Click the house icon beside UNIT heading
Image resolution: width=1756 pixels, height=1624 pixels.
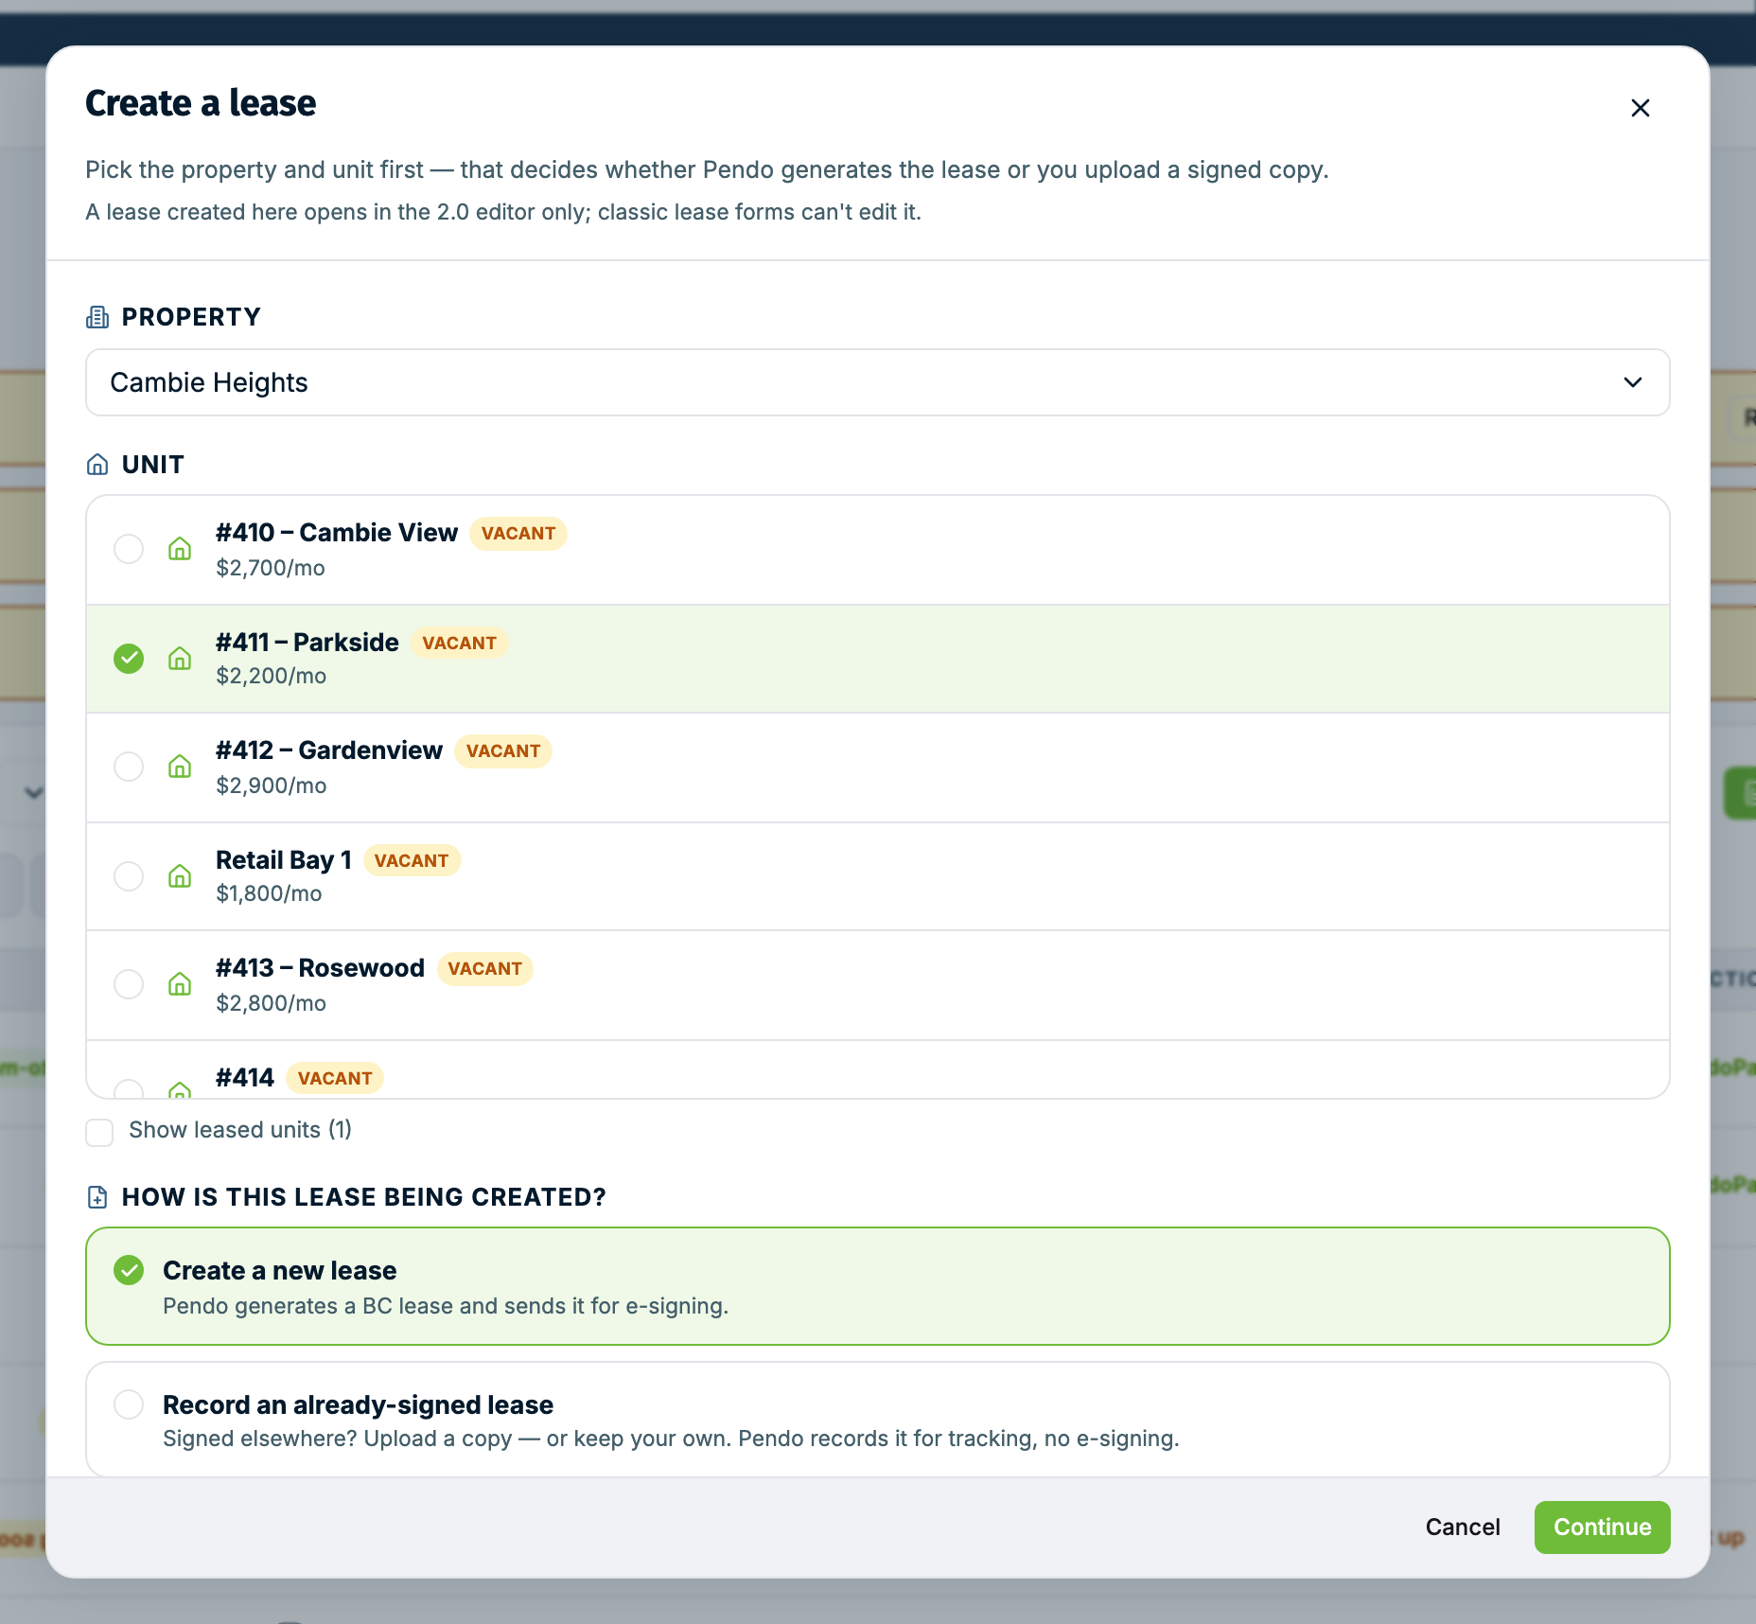tap(97, 465)
